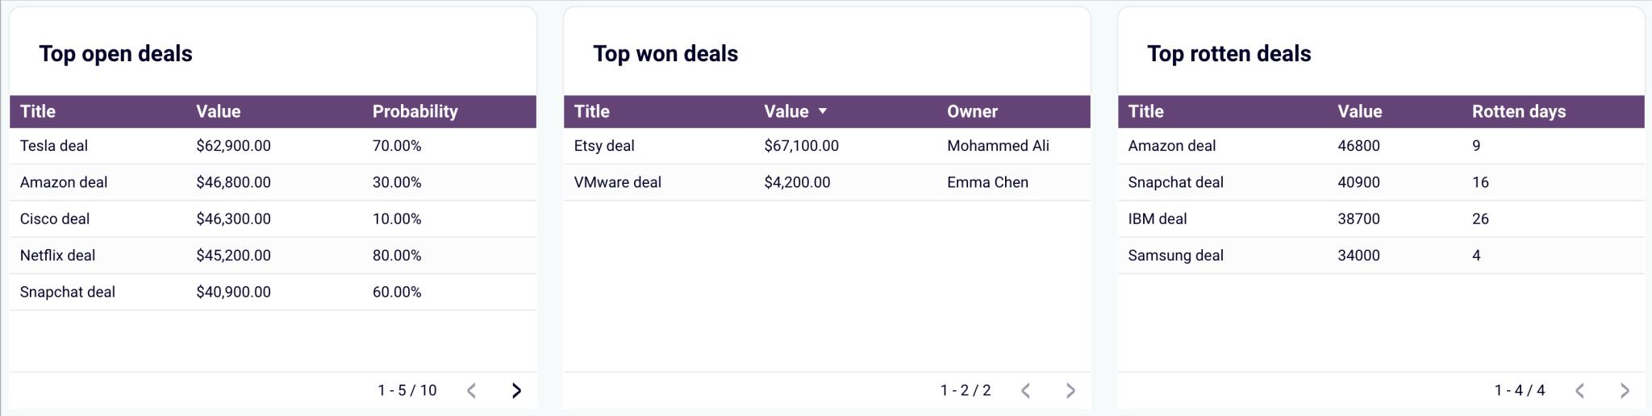Viewport: 1652px width, 416px height.
Task: Go to next page of open deals
Action: coord(516,391)
